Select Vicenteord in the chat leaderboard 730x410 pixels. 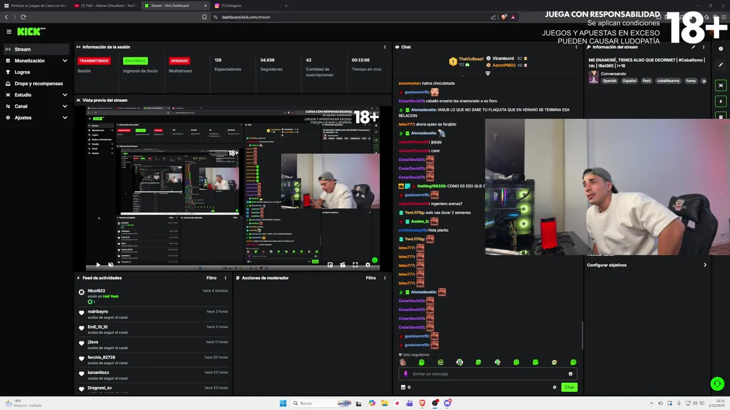tap(503, 59)
